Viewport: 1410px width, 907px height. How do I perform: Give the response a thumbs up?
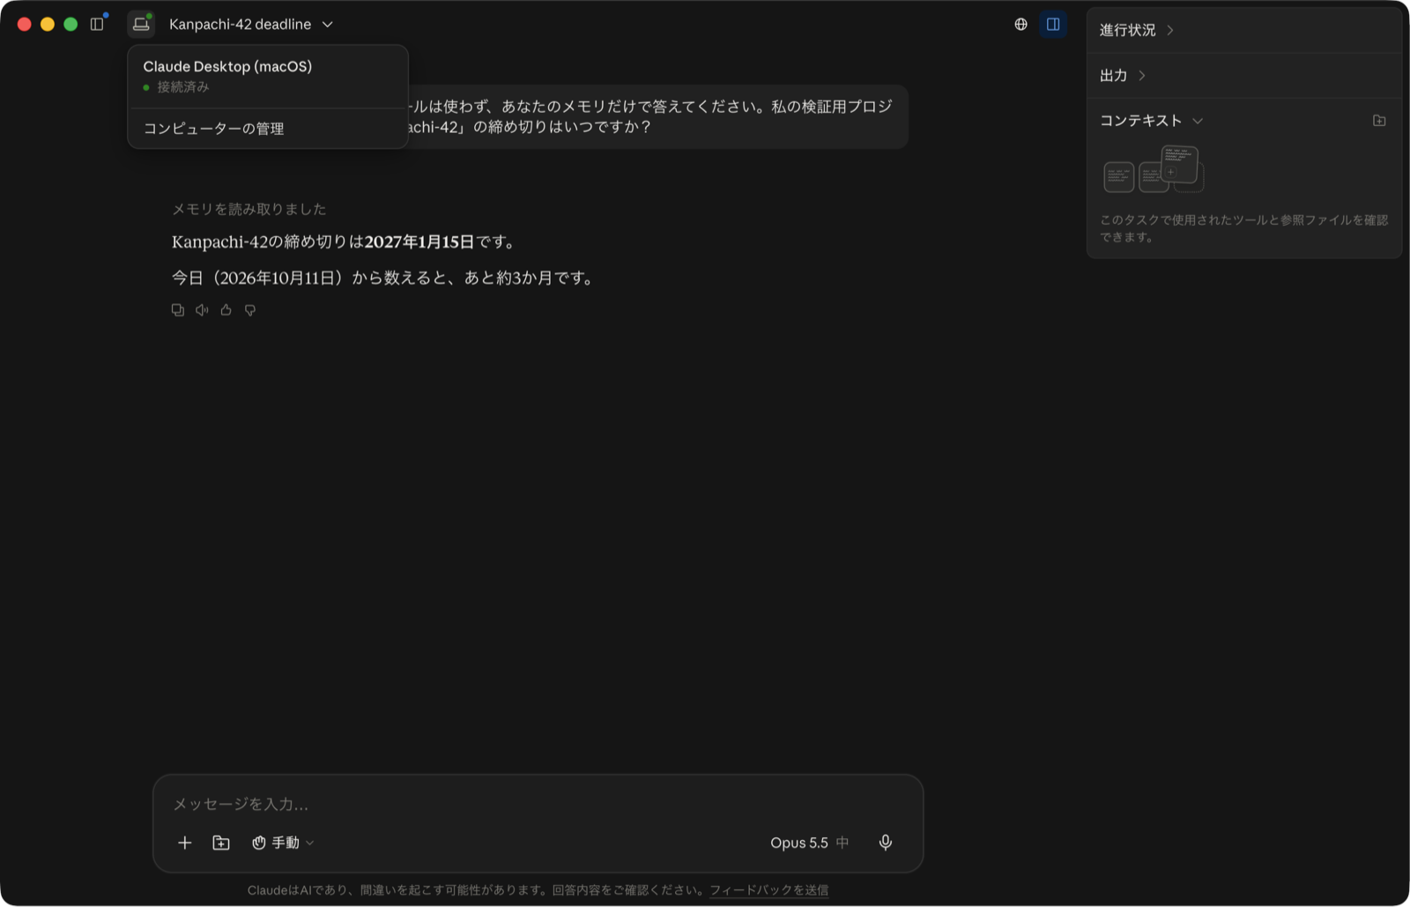point(226,310)
